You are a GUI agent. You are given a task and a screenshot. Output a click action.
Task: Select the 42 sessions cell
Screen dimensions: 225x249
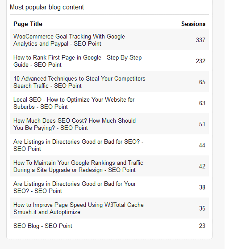pyautogui.click(x=202, y=166)
